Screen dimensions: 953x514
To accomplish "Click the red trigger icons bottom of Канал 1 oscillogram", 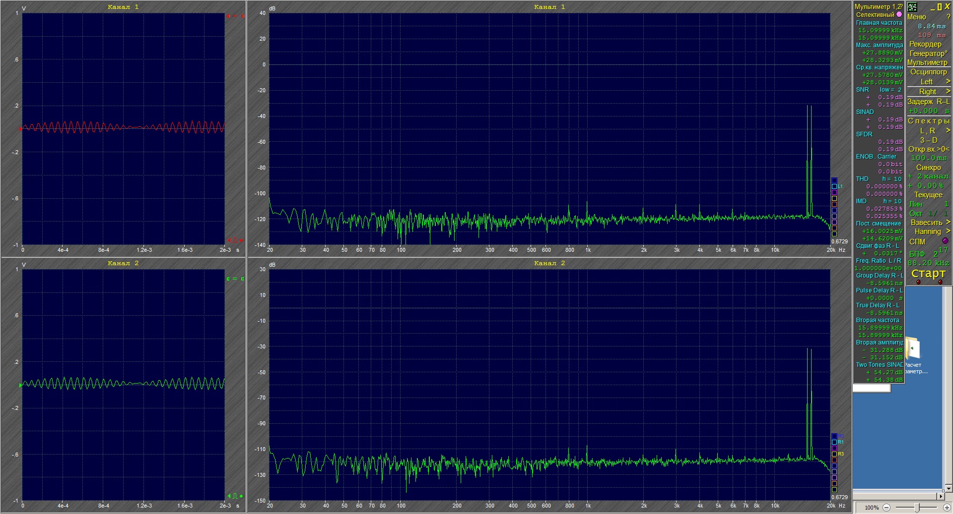I will (x=235, y=240).
